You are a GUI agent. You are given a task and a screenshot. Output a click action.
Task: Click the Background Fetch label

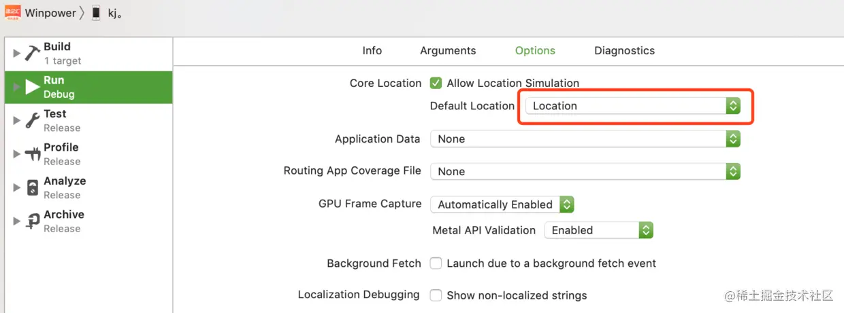374,263
